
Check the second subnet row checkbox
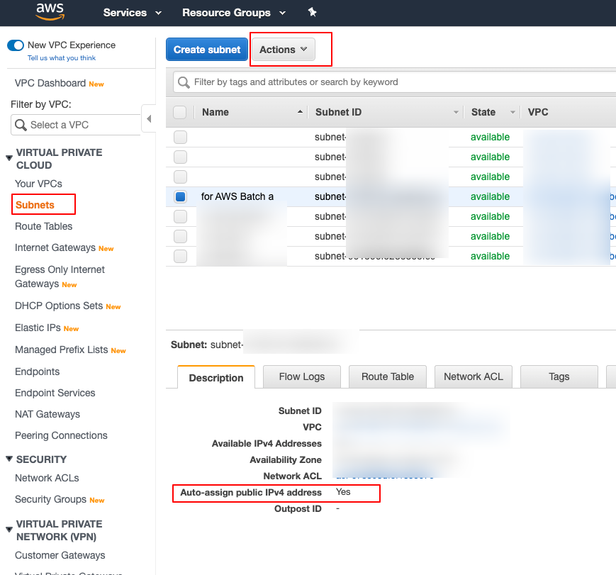[x=180, y=157]
